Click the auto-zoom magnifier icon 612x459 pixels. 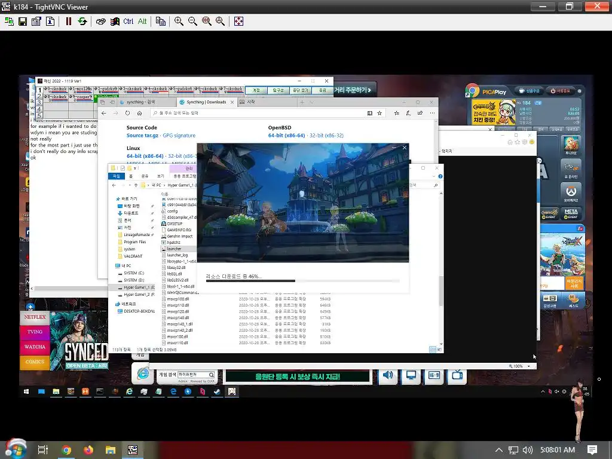220,22
